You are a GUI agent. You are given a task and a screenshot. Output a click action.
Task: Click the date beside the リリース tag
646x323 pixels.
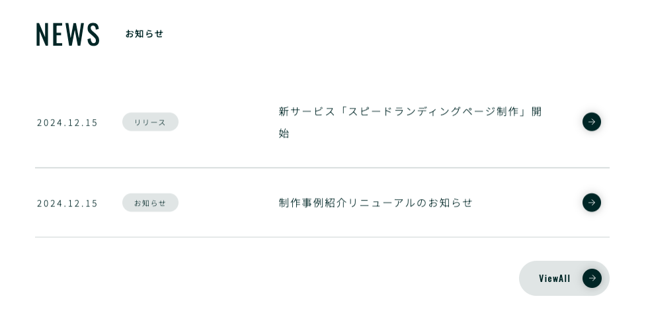tap(67, 122)
